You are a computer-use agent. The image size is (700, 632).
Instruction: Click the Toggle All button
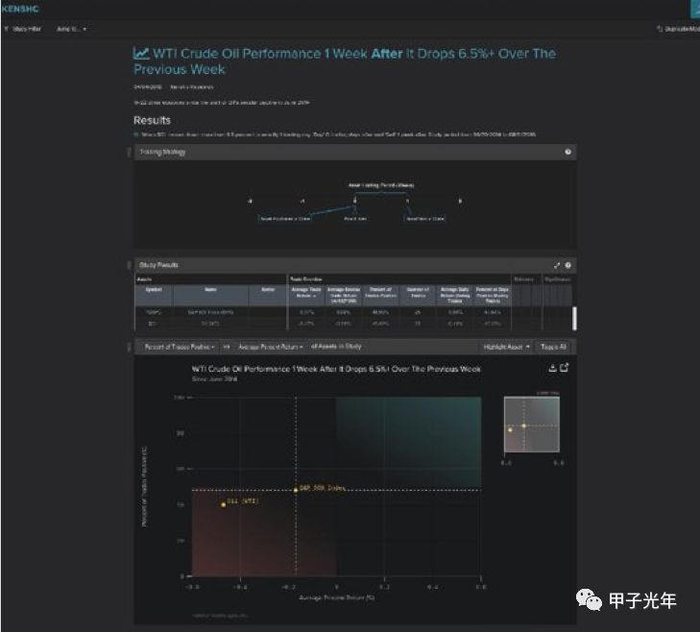(554, 347)
